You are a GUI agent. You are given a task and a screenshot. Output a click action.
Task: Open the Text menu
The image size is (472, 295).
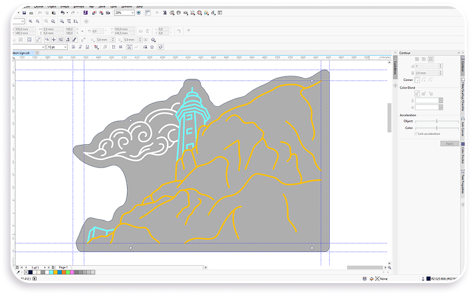tap(91, 7)
